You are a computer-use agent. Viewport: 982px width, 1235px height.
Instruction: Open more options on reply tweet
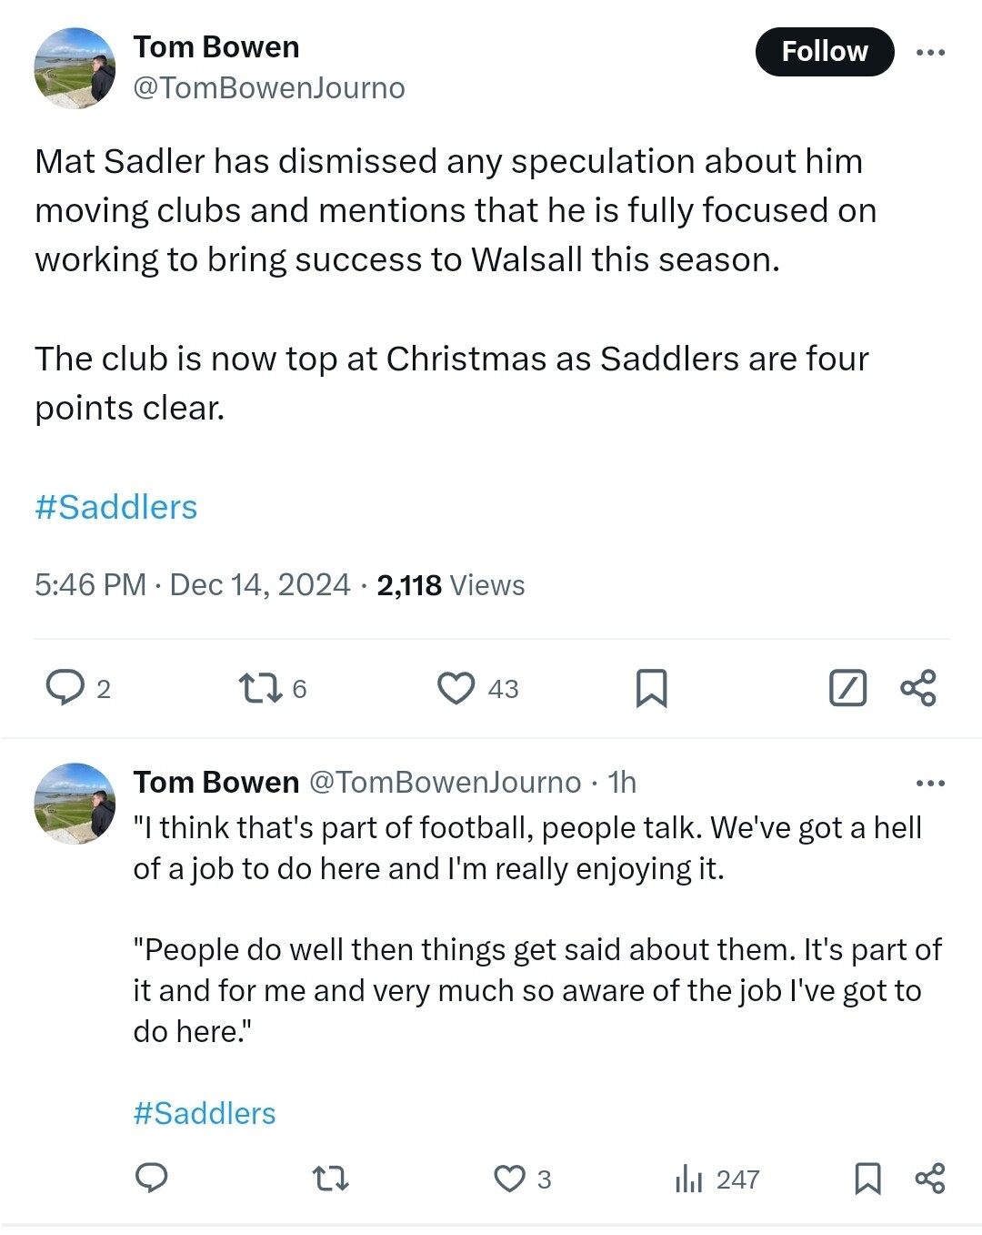click(x=930, y=783)
